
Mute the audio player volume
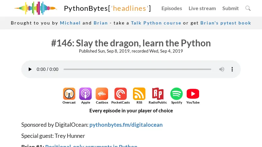pyautogui.click(x=222, y=69)
